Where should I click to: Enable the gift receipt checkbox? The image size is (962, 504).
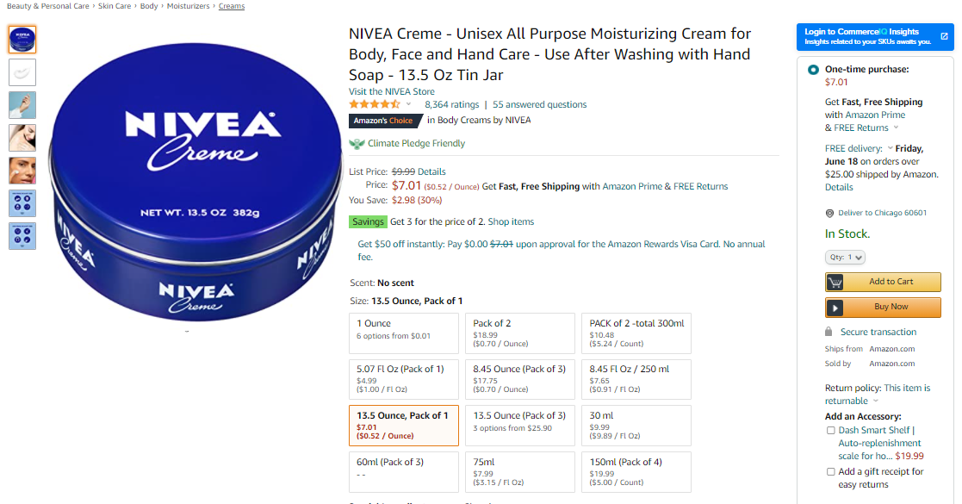[x=831, y=471]
